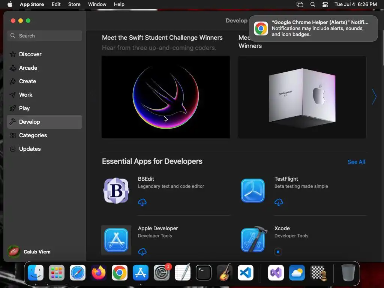This screenshot has width=384, height=288.
Task: Launch Firefox from the Dock
Action: tap(99, 273)
